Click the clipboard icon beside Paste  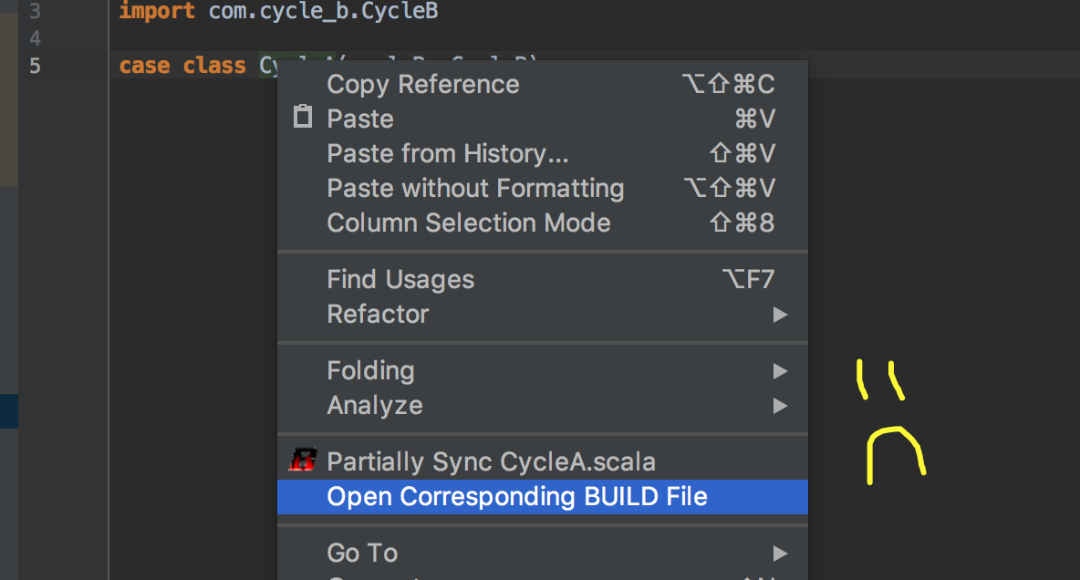(x=302, y=117)
